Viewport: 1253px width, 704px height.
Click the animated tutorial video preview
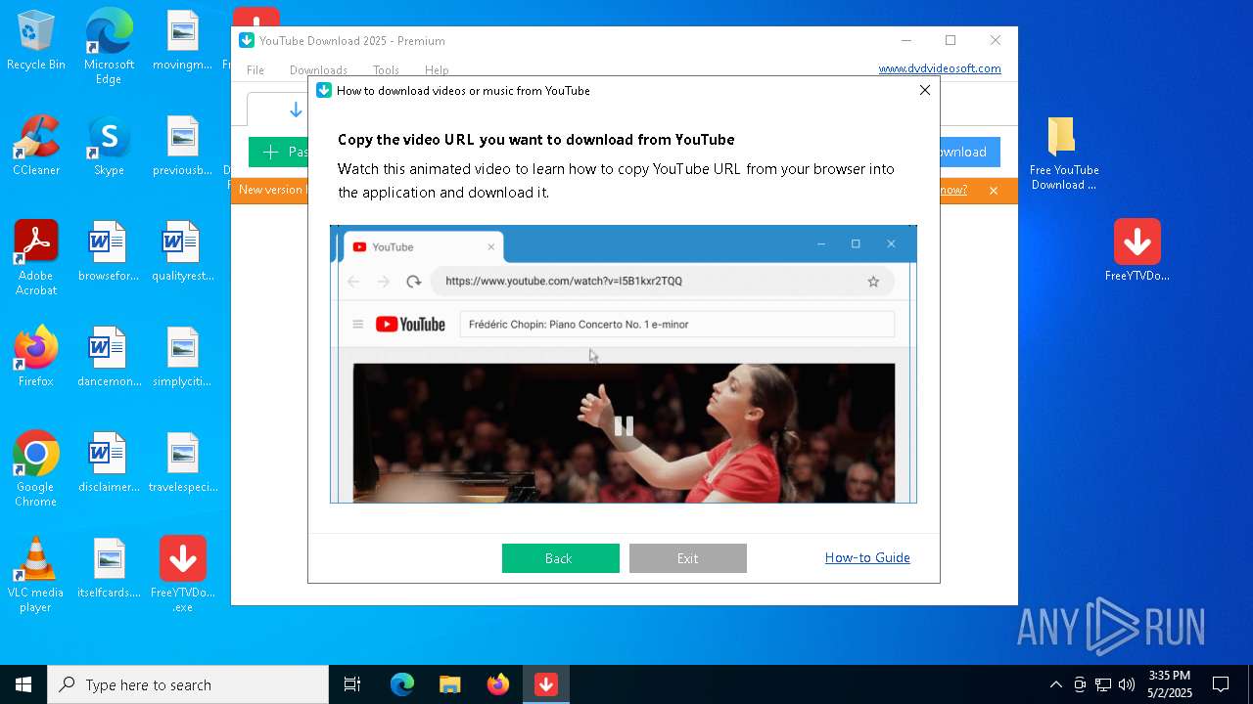pos(623,364)
